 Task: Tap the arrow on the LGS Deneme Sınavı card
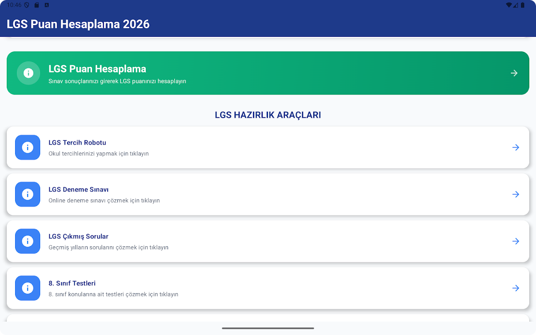516,194
